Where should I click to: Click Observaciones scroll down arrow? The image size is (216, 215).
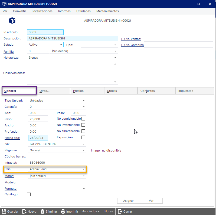coord(115,82)
